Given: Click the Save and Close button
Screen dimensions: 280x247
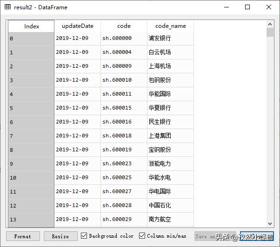Looking at the screenshot, I should (x=215, y=236).
